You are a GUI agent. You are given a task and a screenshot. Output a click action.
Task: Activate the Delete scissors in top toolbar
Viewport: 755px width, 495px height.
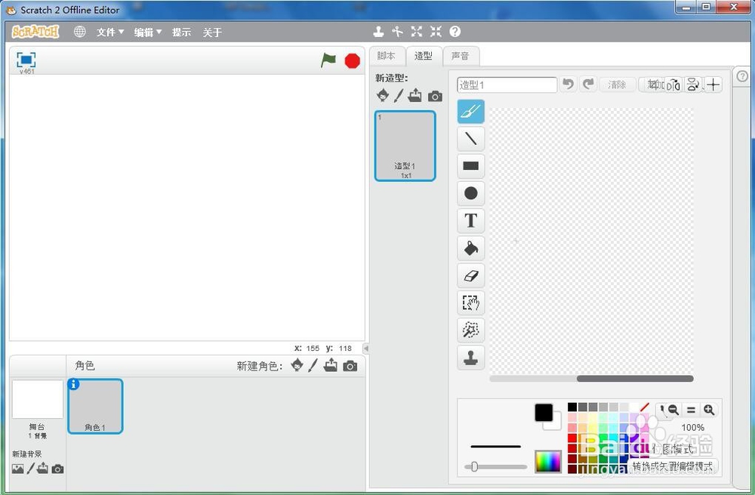click(x=397, y=32)
